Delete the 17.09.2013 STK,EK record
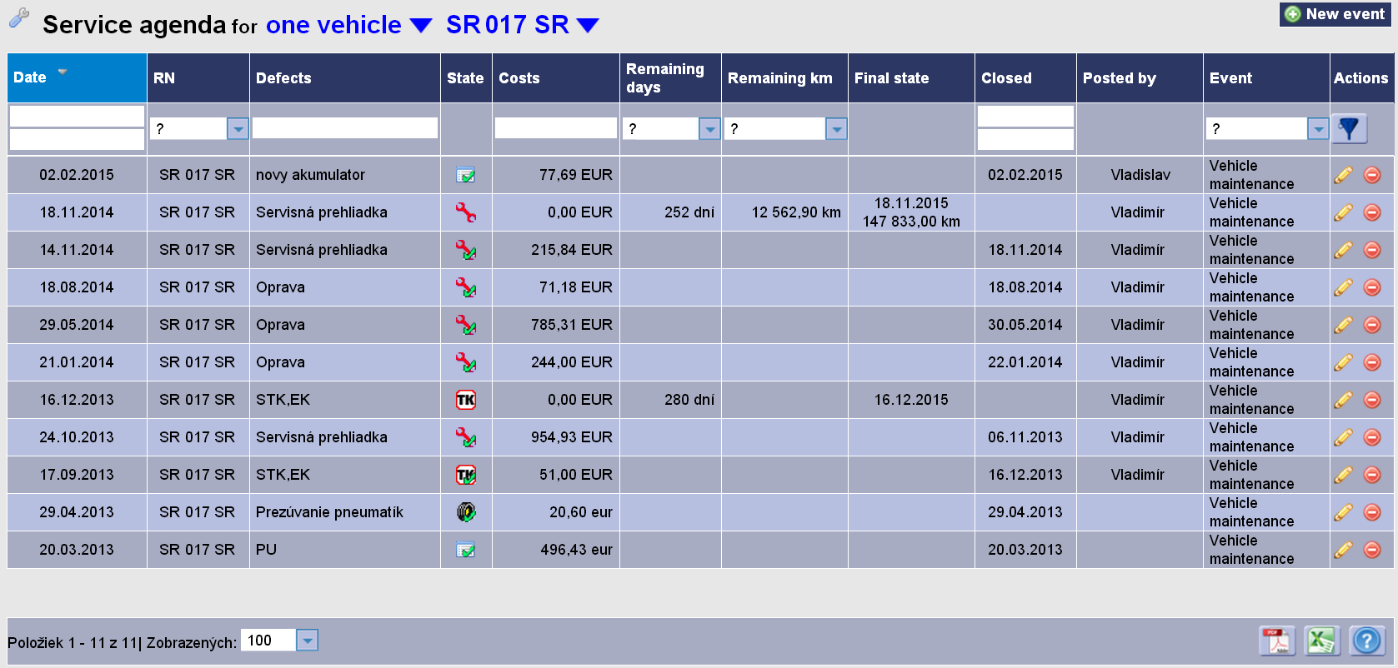The width and height of the screenshot is (1398, 668). tap(1372, 475)
